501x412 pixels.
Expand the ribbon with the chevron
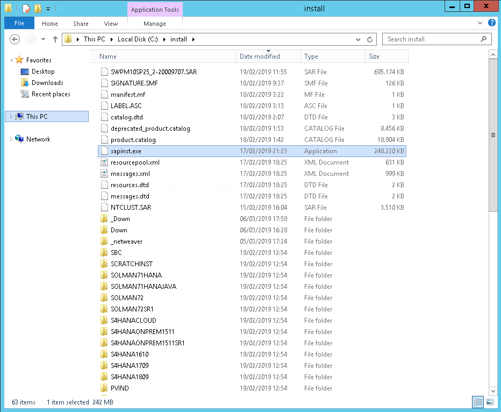[480, 23]
